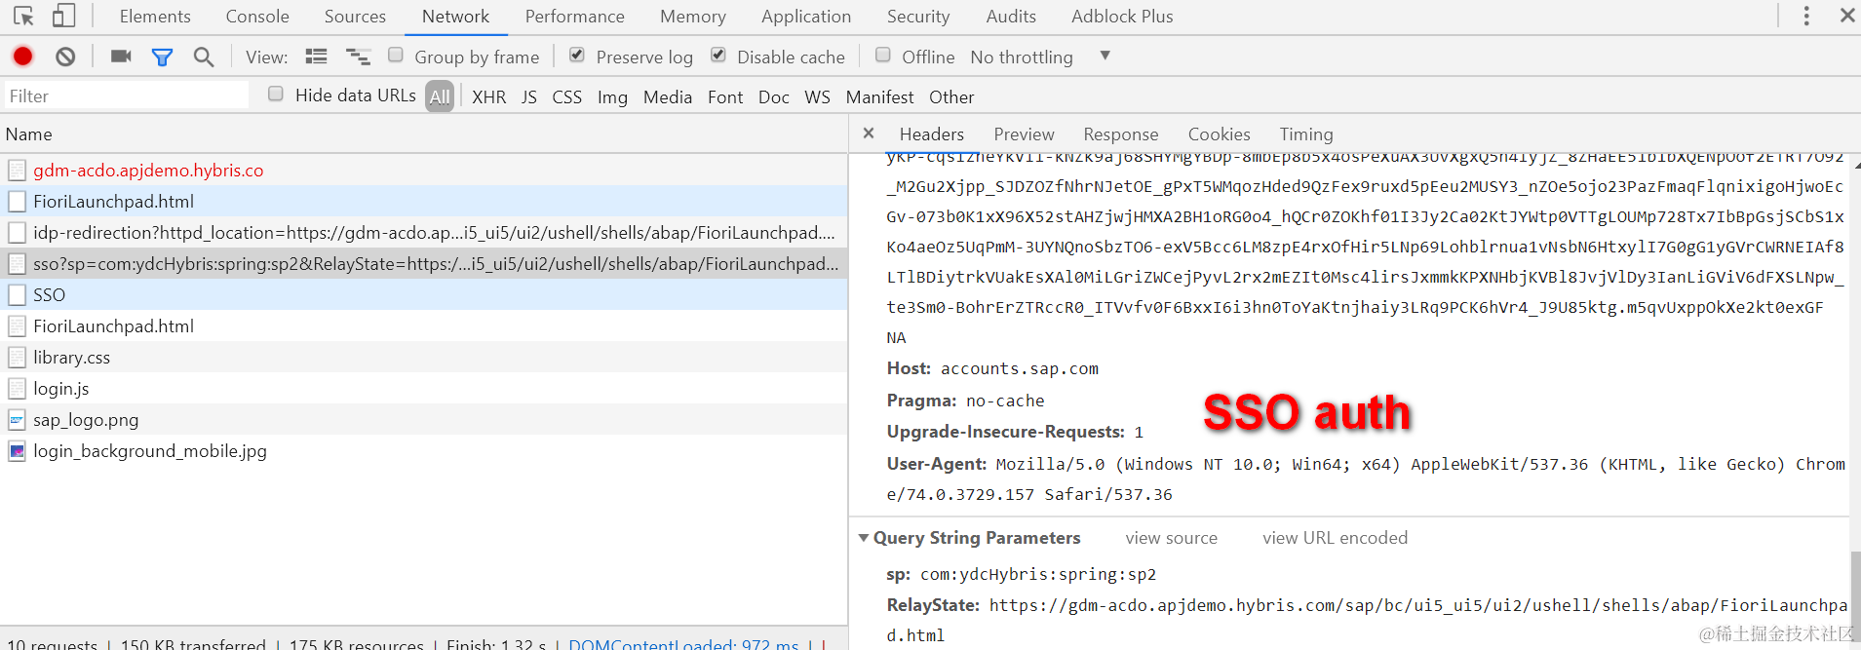The image size is (1861, 650).
Task: Filter requests by Manifest
Action: point(879,97)
